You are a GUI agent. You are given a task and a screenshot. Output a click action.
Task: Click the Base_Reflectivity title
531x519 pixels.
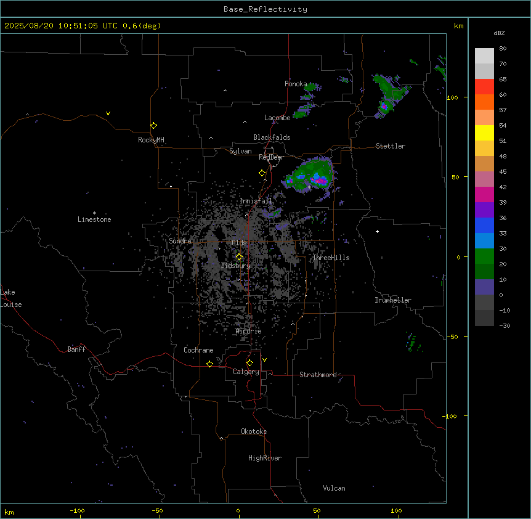(x=265, y=9)
